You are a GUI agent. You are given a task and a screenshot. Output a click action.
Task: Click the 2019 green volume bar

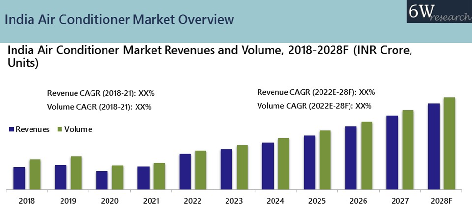coord(76,172)
